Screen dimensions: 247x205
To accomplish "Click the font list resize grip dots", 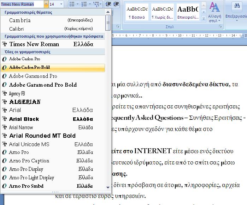I will tap(55, 192).
